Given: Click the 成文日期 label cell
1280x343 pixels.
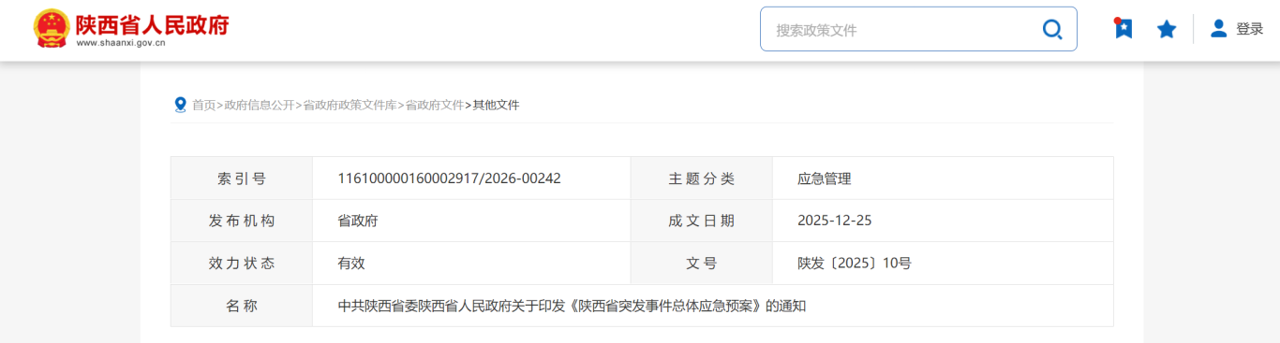Looking at the screenshot, I should (701, 222).
